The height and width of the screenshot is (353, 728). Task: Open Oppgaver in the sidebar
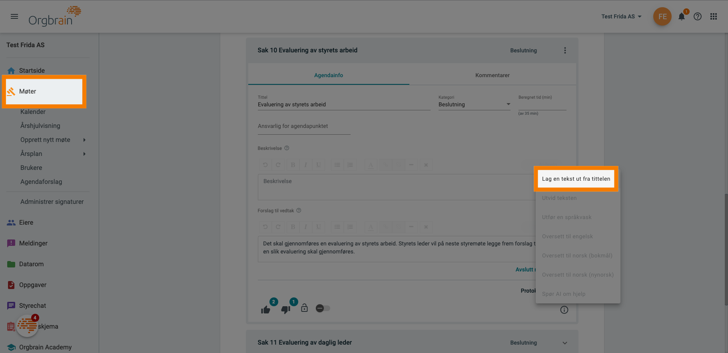coord(33,285)
